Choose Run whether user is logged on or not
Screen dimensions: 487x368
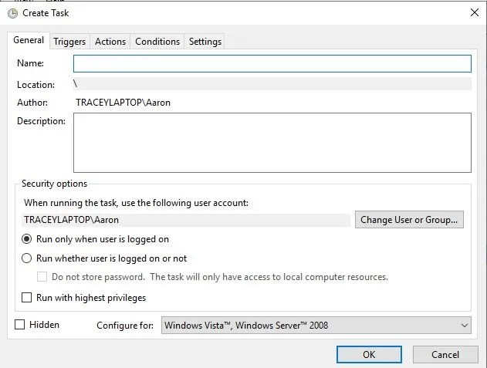click(27, 258)
